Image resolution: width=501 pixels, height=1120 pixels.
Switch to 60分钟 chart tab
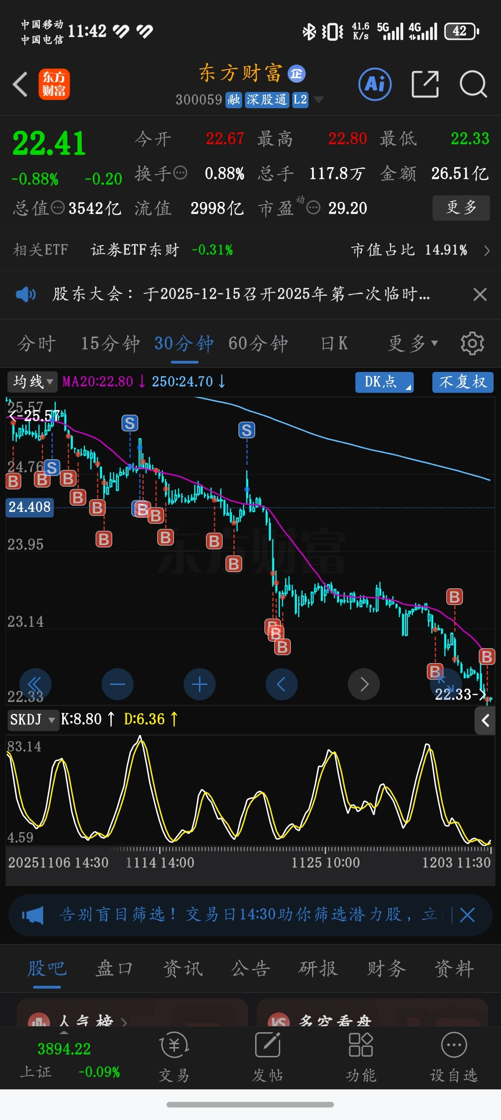258,344
